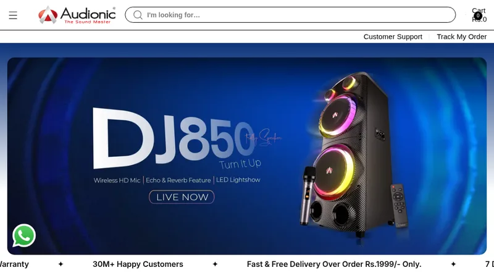
Task: Focus the "I'm looking for..." search field
Action: 290,15
